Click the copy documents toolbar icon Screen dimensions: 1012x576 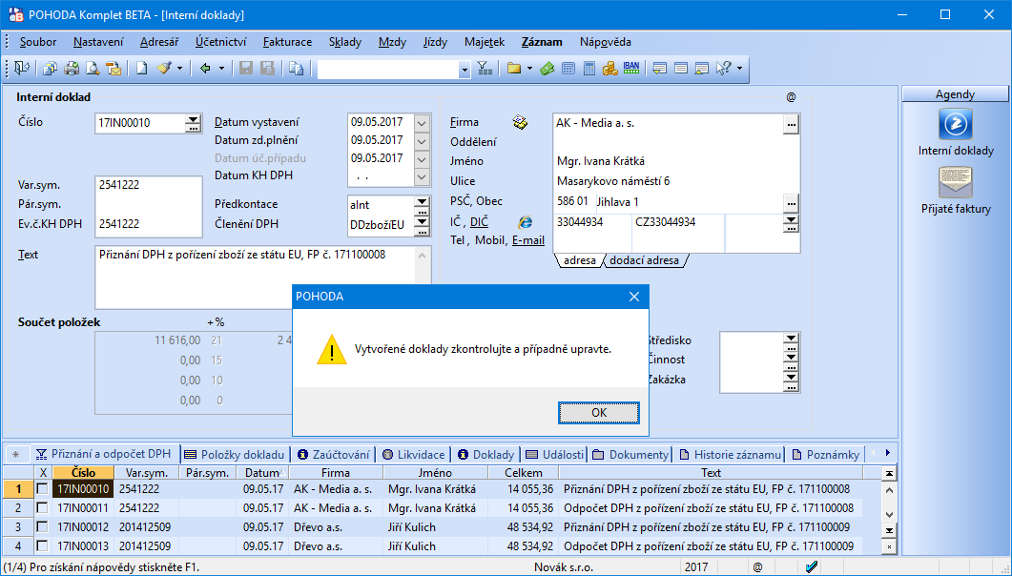click(x=50, y=69)
